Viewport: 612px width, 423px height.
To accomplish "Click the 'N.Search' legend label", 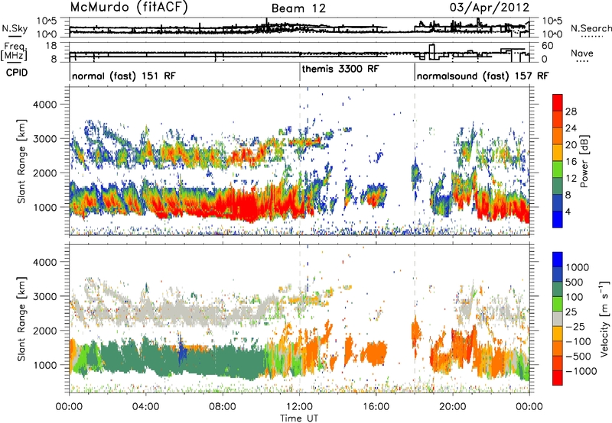I will pos(591,28).
